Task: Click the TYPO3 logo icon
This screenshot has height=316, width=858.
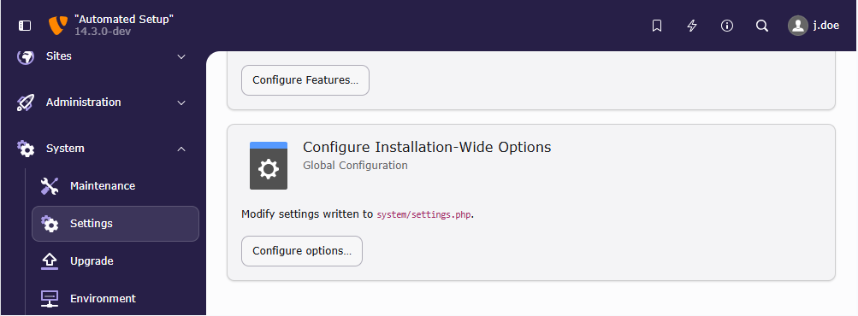Action: point(58,25)
